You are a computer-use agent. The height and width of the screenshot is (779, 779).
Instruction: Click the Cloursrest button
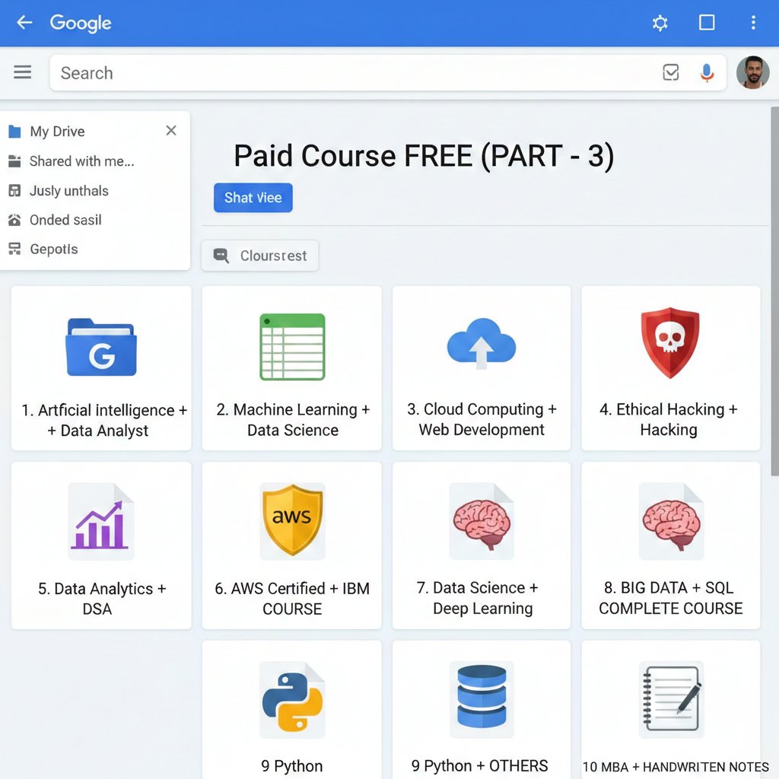coord(259,256)
